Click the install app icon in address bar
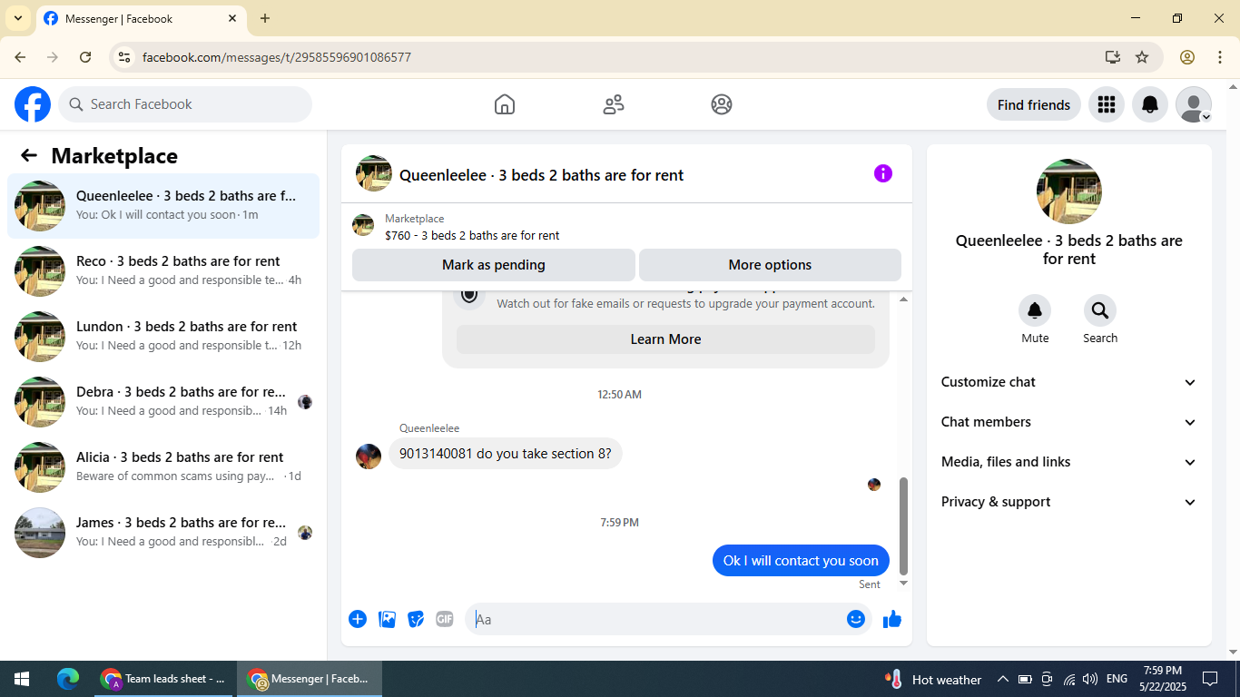 point(1113,57)
